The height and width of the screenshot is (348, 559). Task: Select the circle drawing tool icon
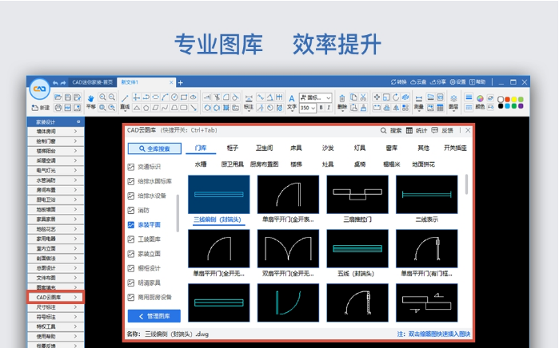point(174,97)
